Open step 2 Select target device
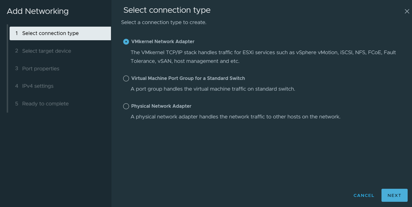This screenshot has width=412, height=207. 46,51
